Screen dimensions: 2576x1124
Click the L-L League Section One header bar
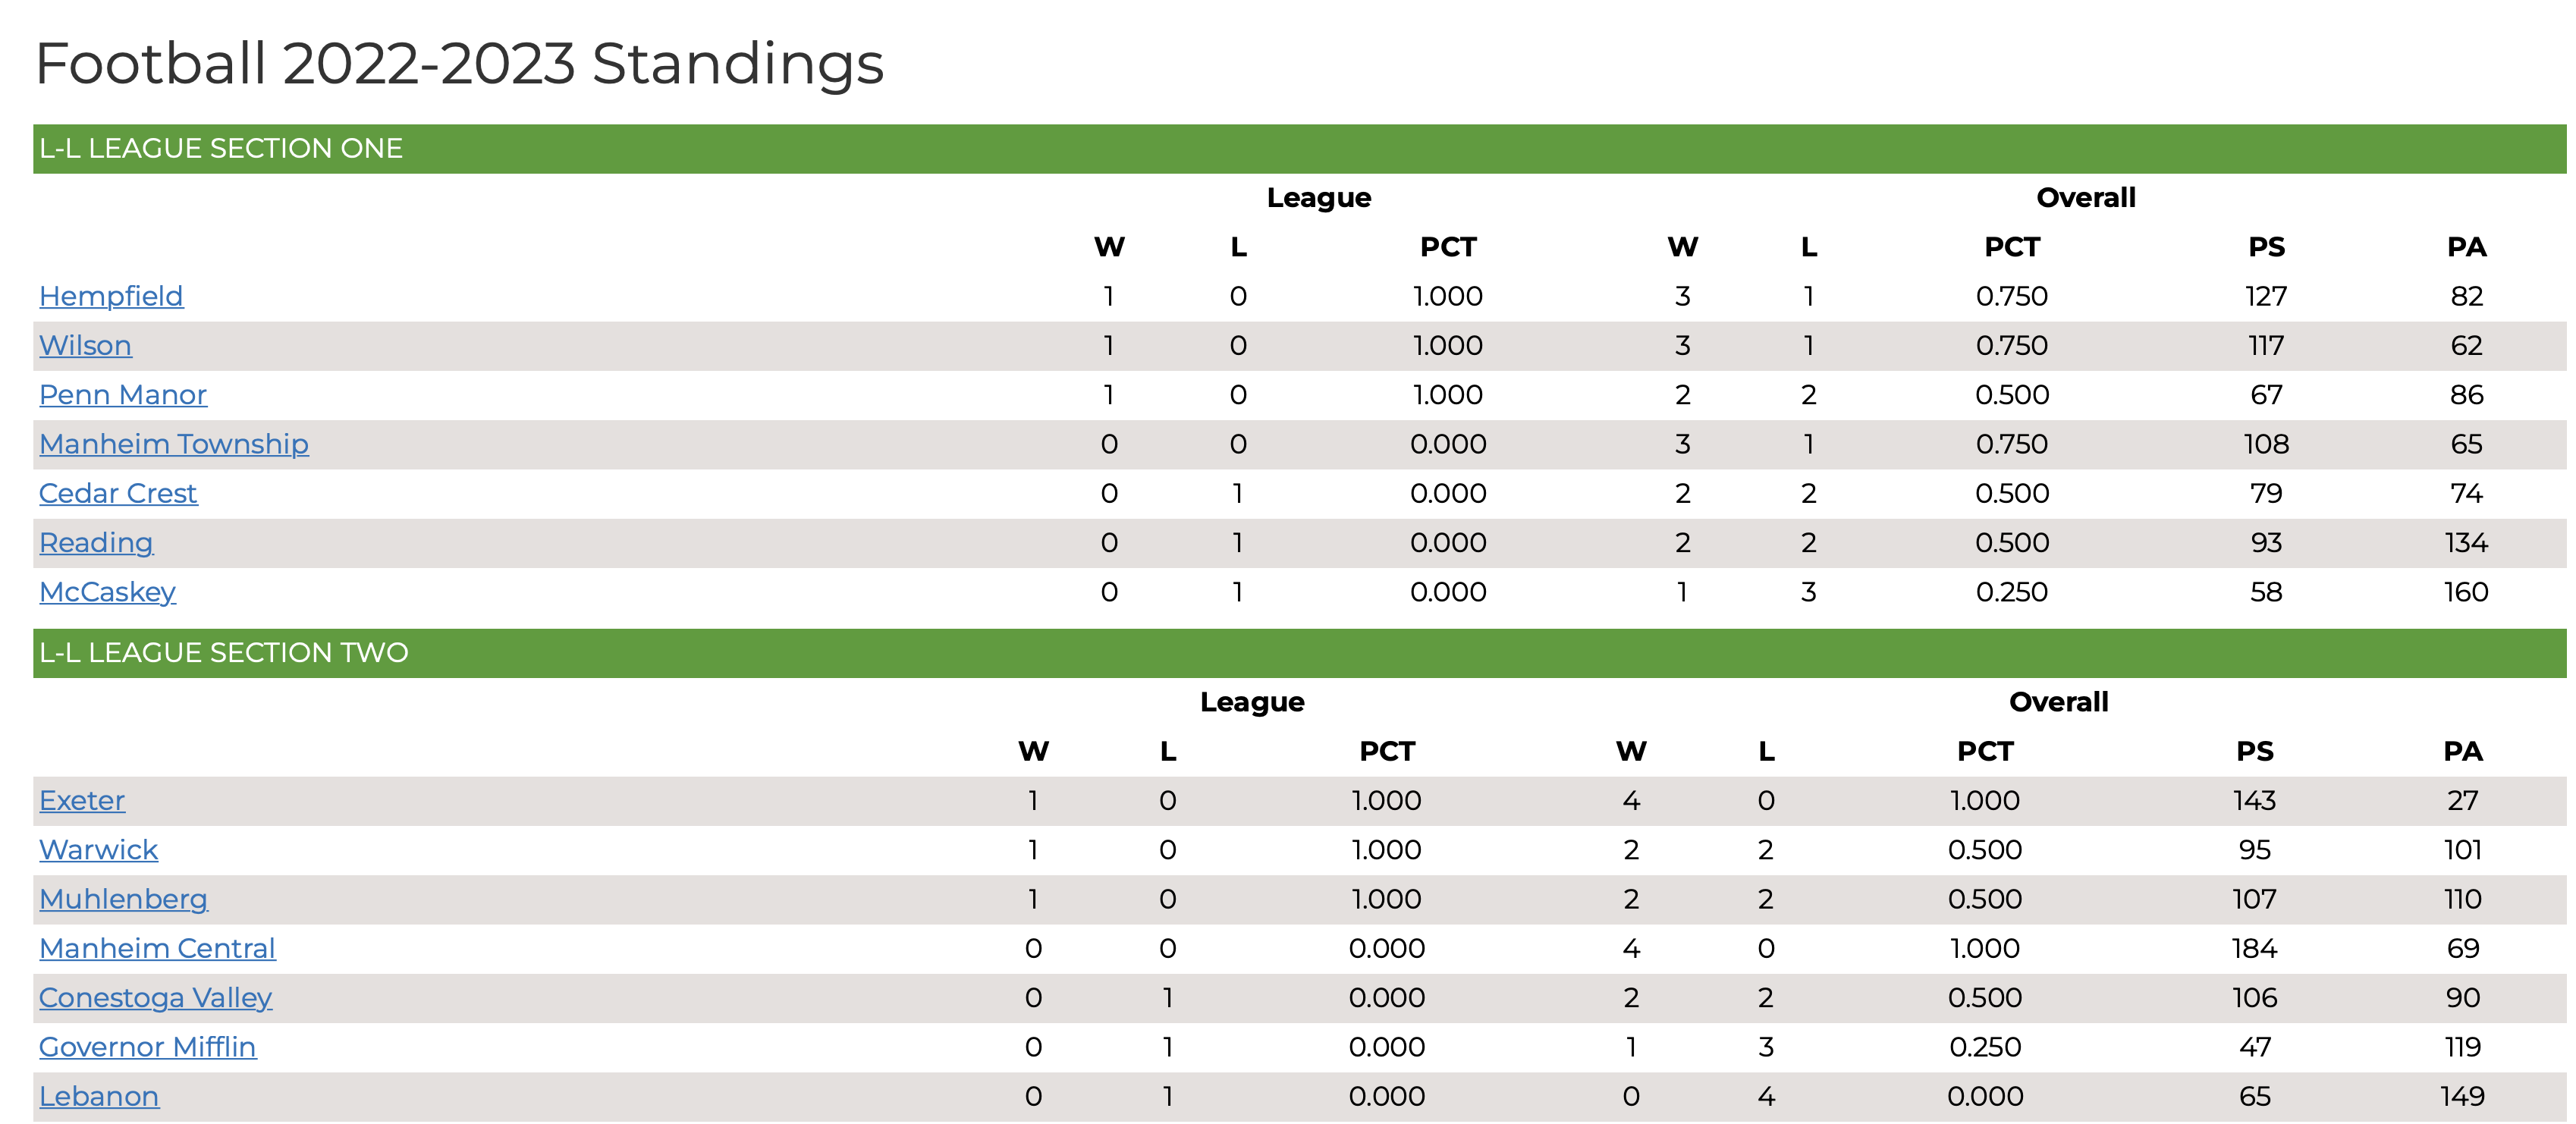coord(1299,148)
